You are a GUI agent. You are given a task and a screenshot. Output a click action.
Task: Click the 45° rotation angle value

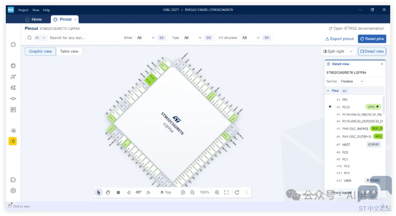[x=138, y=192]
